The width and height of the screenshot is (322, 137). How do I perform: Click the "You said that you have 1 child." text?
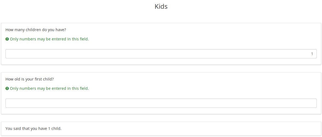tap(33, 128)
